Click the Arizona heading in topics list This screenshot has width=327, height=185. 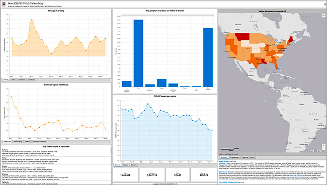(x=5, y=166)
